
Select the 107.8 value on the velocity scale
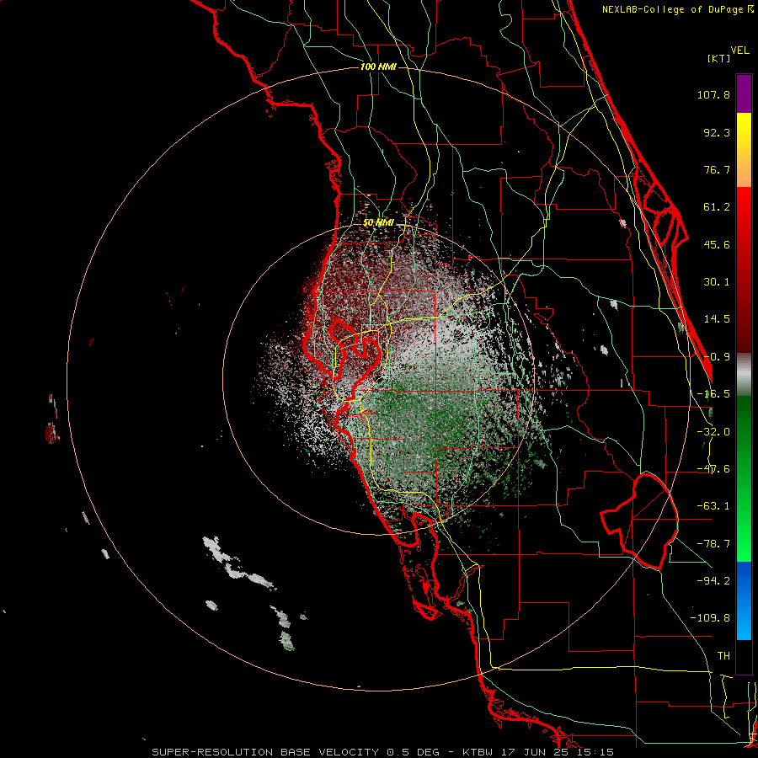(x=713, y=94)
